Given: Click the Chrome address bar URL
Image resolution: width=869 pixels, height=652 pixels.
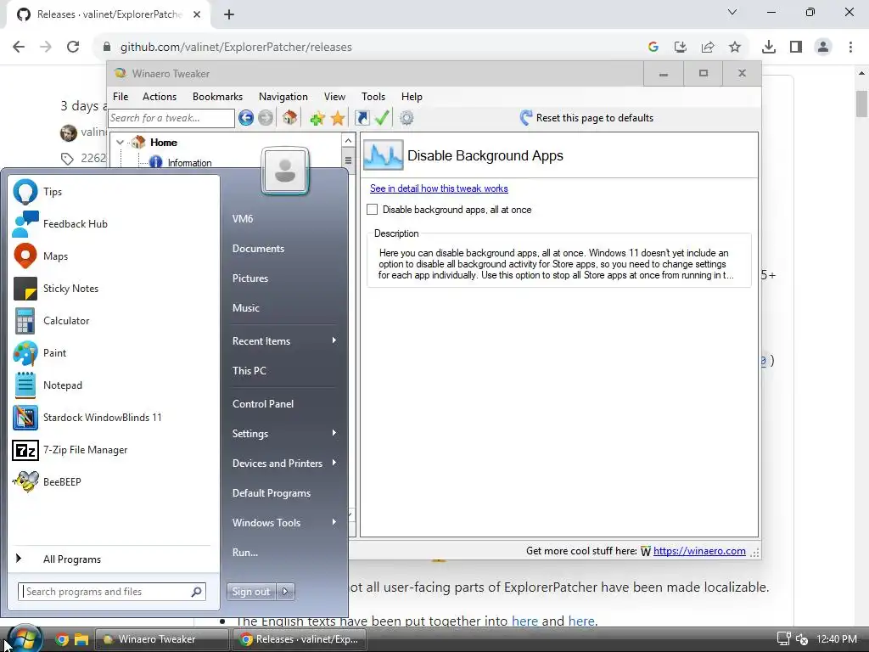Looking at the screenshot, I should [x=236, y=48].
